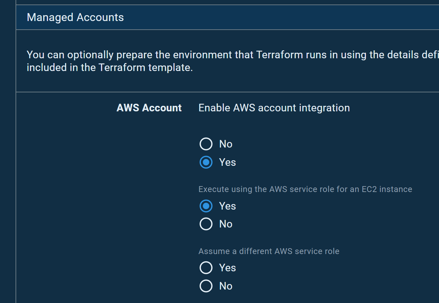Disable assuming a different AWS service role

206,286
